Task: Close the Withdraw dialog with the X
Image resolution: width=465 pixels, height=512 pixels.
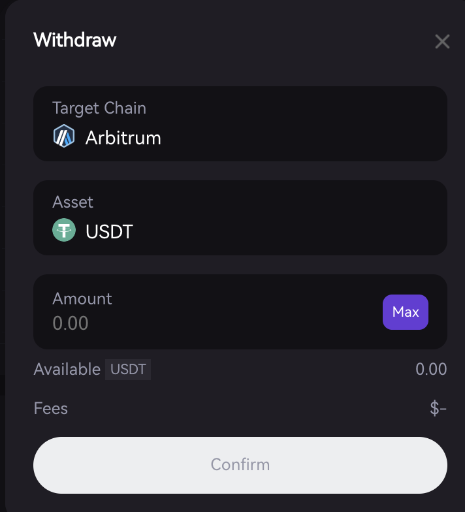Action: point(442,42)
